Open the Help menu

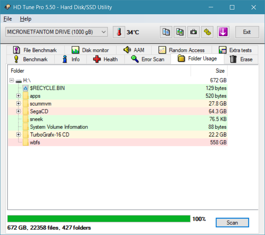pyautogui.click(x=26, y=19)
